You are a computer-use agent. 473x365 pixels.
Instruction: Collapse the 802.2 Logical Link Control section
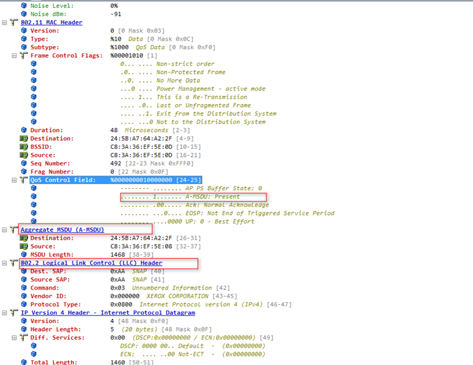point(4,263)
